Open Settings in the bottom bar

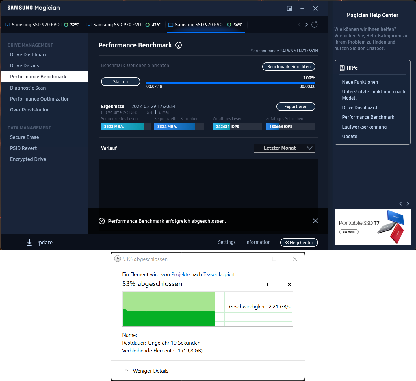click(x=227, y=242)
